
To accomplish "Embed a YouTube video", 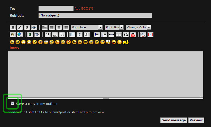I will coord(133,35).
